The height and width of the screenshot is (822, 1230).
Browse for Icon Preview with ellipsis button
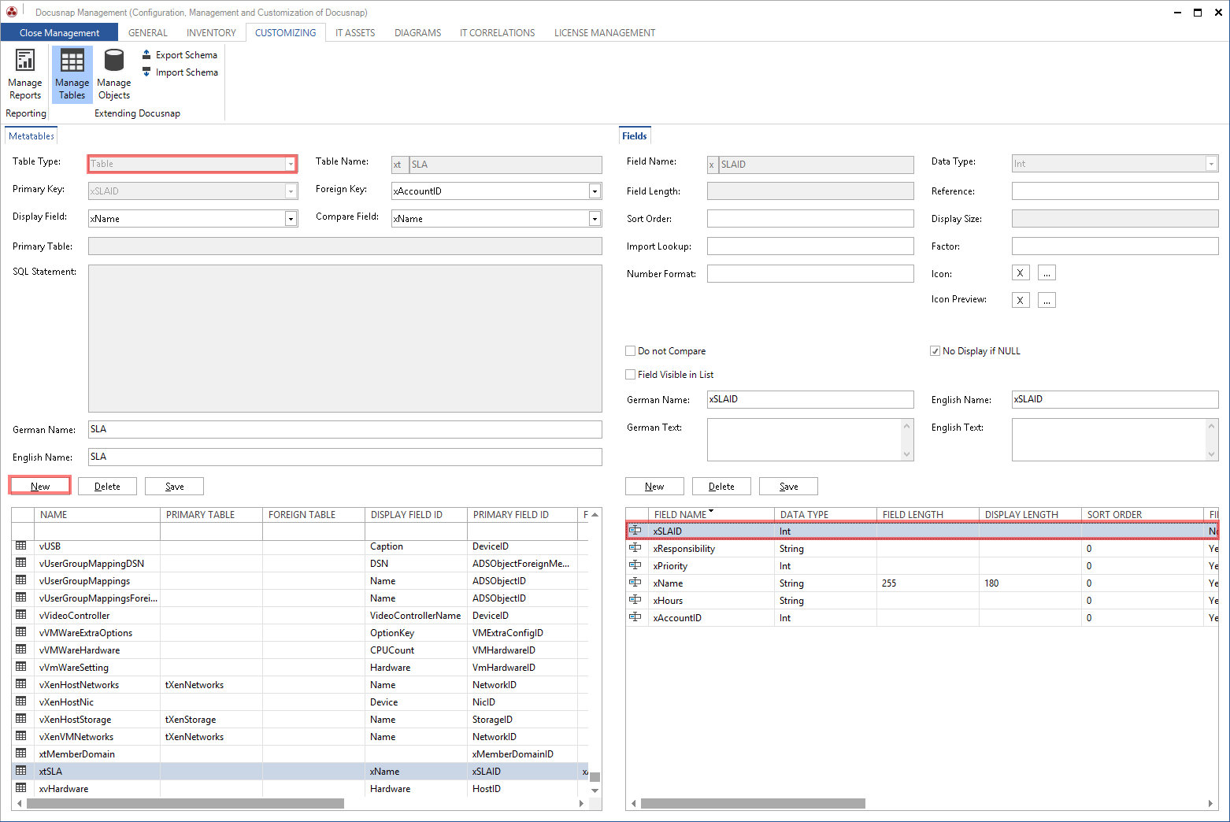1047,300
